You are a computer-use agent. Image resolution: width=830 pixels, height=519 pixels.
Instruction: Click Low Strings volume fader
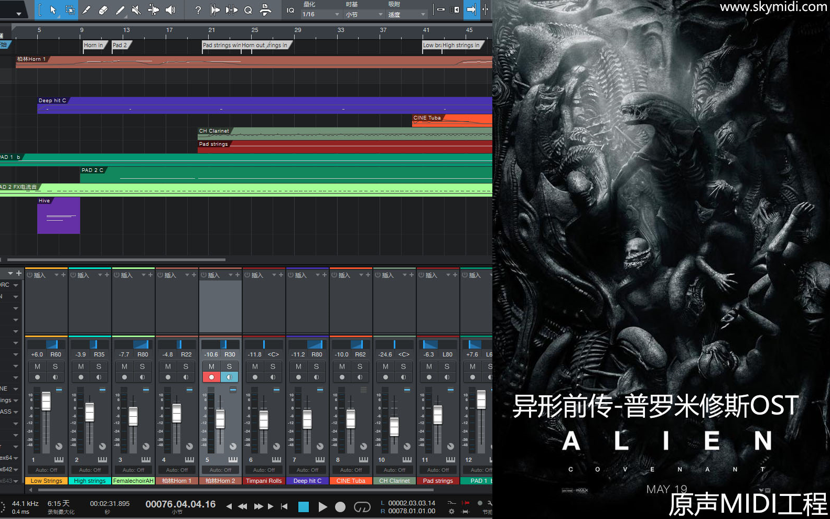tap(46, 402)
